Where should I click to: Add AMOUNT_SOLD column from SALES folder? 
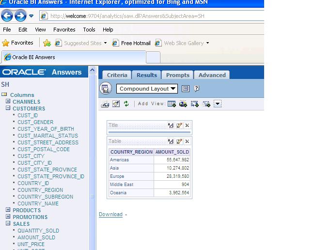point(36,237)
